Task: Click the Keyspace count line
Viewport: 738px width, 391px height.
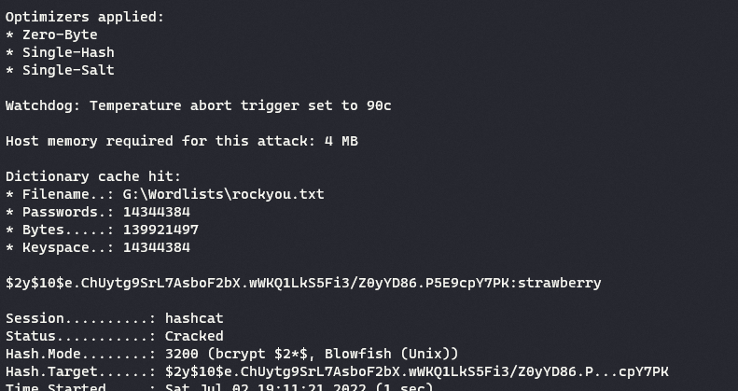Action: click(x=98, y=247)
